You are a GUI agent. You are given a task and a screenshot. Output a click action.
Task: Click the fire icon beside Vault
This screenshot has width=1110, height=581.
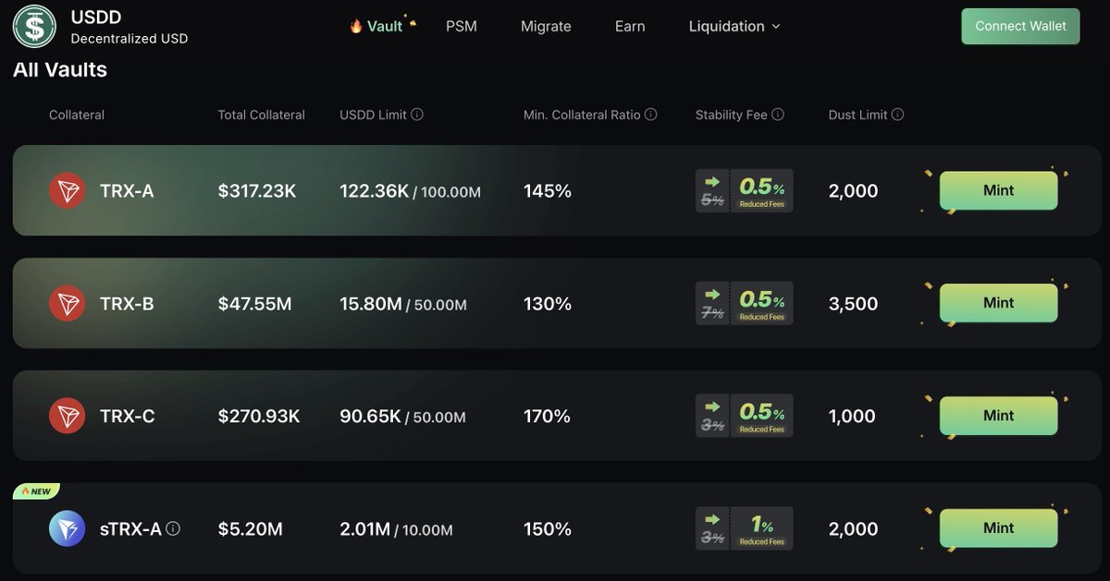click(356, 26)
